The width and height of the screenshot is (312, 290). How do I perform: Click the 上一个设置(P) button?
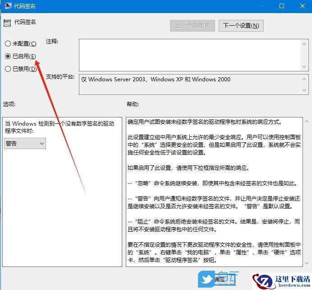[193, 26]
